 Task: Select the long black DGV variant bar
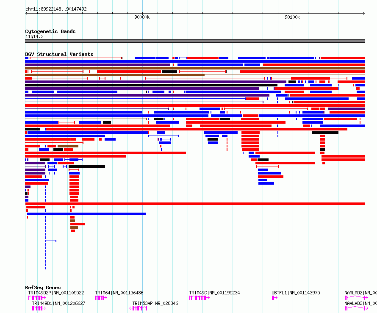pos(151,85)
